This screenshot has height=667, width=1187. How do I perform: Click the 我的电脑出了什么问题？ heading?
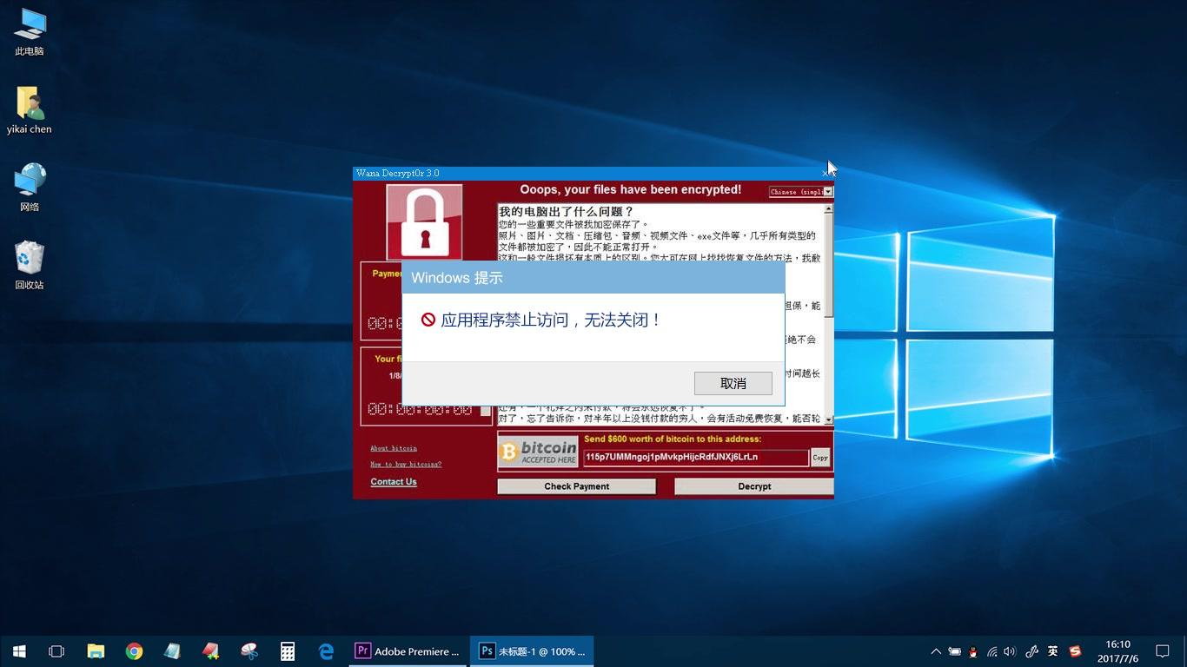point(567,211)
